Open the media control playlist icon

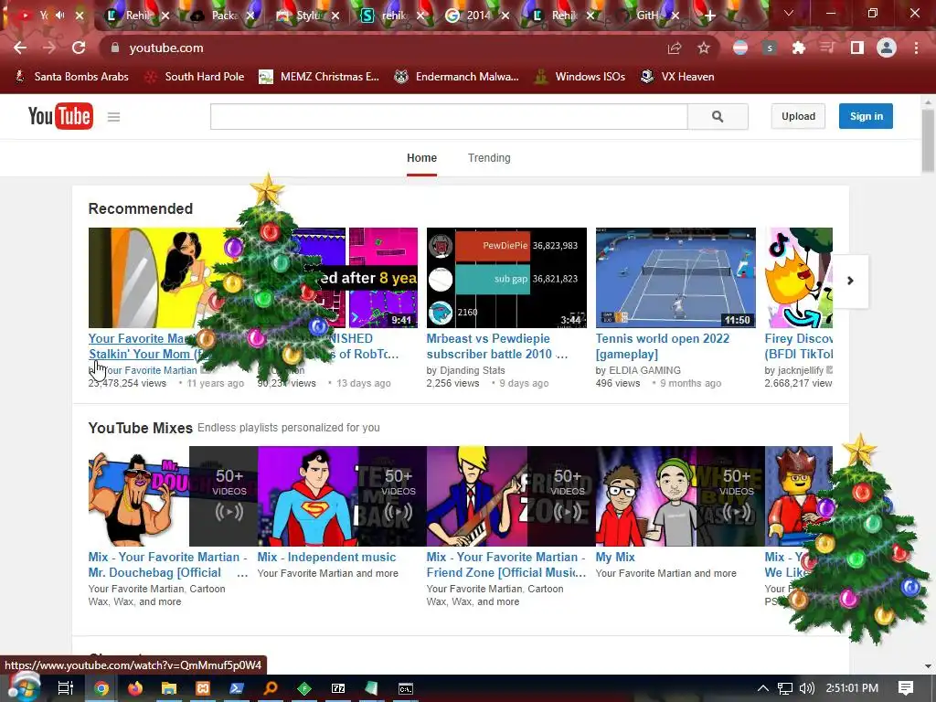[x=827, y=48]
